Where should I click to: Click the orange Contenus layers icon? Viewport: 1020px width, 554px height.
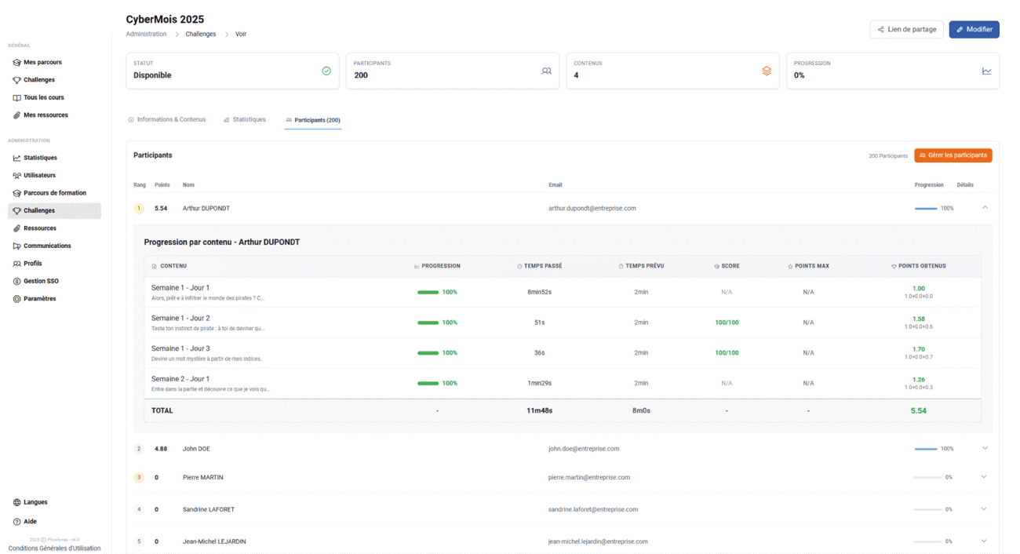tap(767, 71)
